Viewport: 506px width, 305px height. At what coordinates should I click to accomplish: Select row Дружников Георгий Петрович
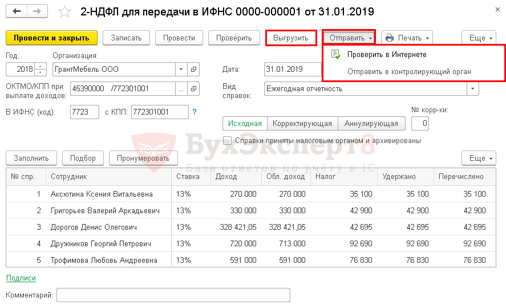251,243
